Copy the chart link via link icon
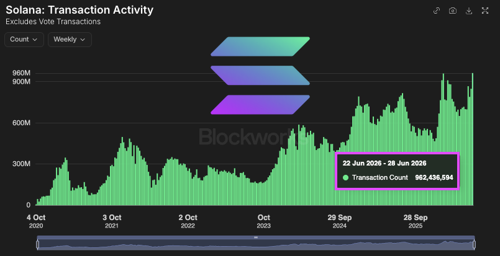This screenshot has width=500, height=256. (437, 11)
